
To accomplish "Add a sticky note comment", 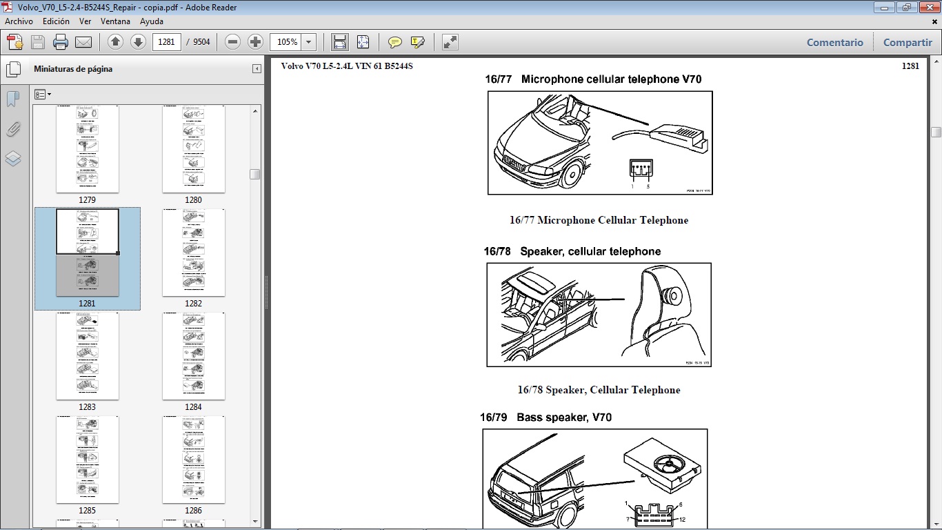I will click(395, 42).
